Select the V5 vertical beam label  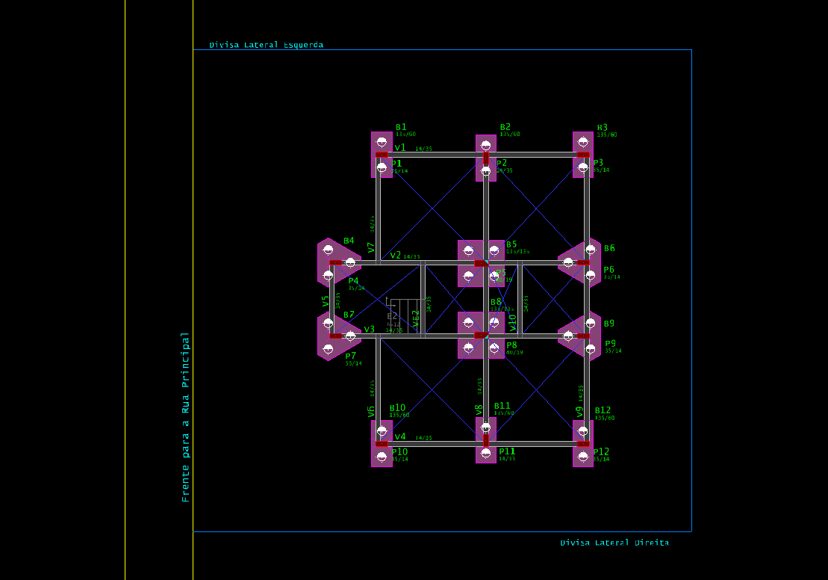click(326, 301)
